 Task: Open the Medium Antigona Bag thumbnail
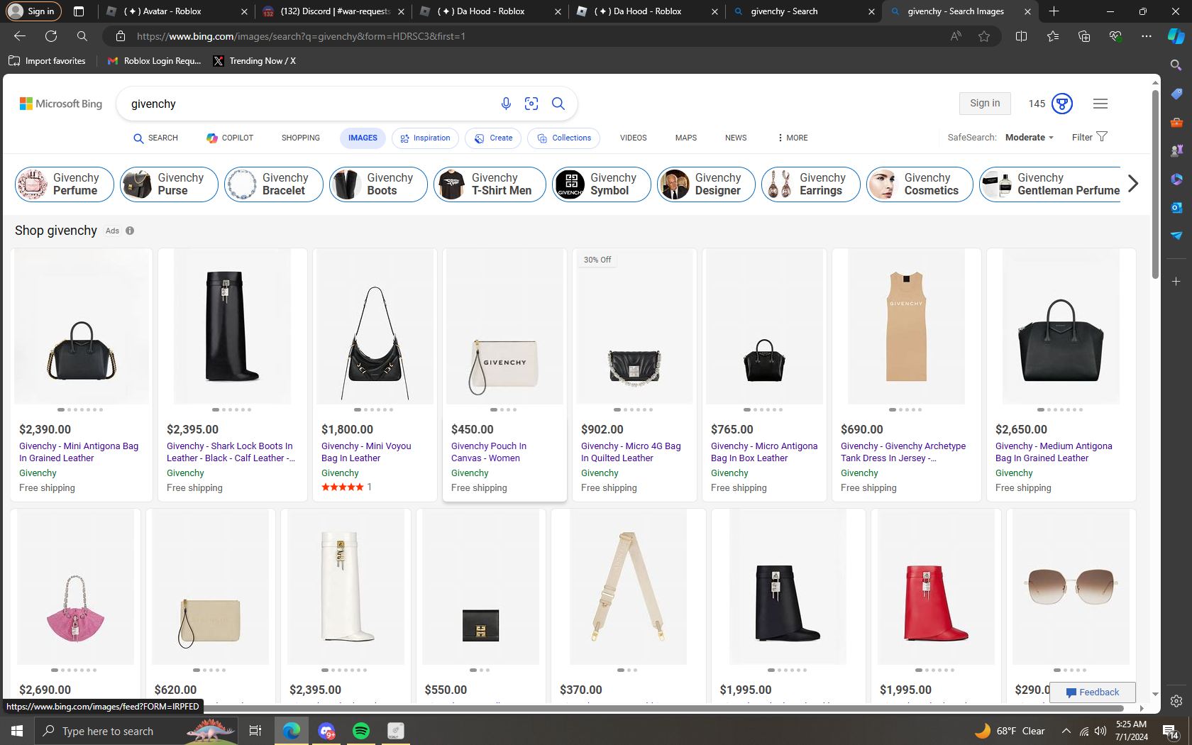[1061, 326]
